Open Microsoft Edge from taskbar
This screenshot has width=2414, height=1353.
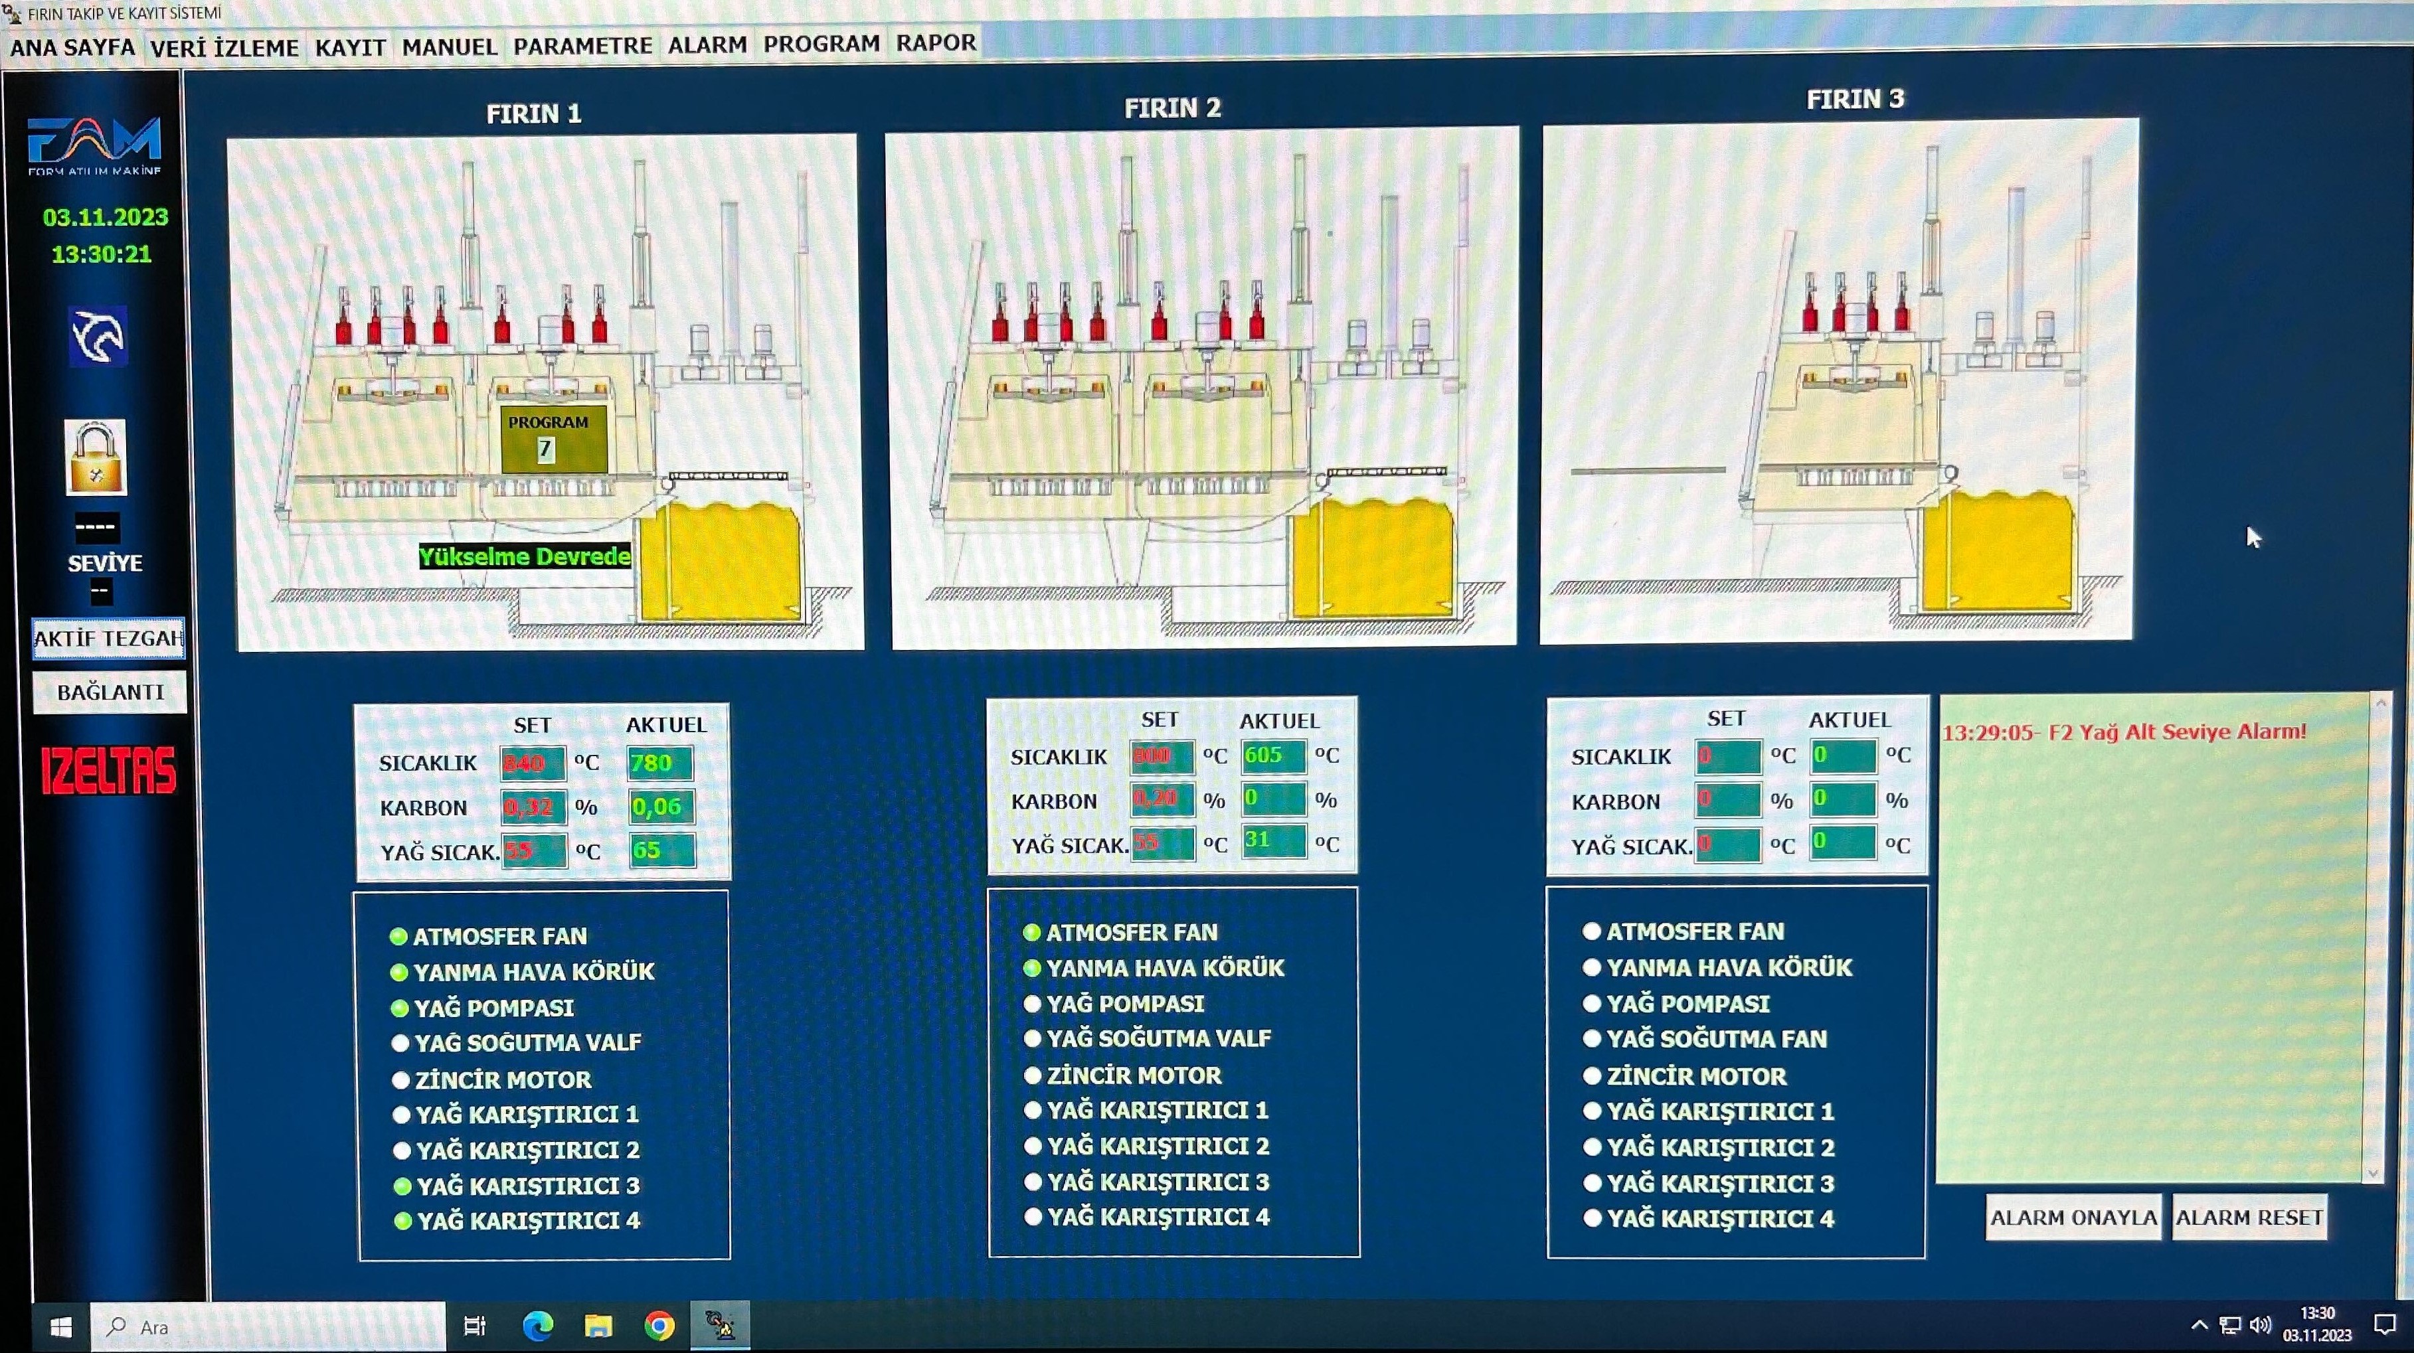(538, 1325)
